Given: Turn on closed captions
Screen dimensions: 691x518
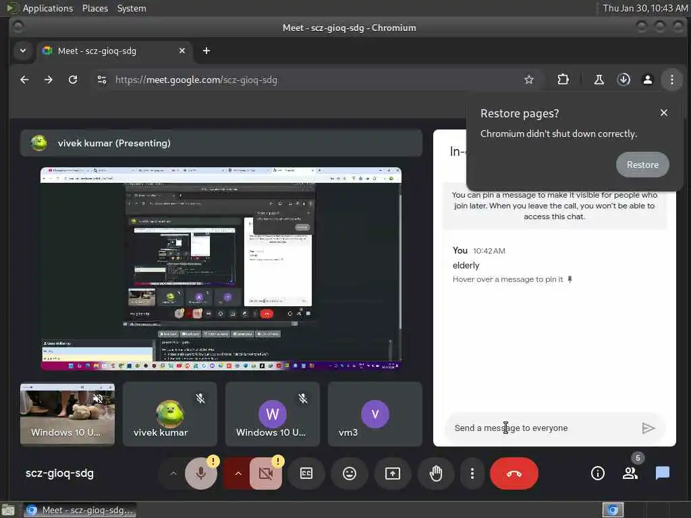Looking at the screenshot, I should [306, 473].
